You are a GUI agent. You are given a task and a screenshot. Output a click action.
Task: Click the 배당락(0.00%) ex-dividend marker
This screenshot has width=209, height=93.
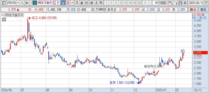pos(154,66)
